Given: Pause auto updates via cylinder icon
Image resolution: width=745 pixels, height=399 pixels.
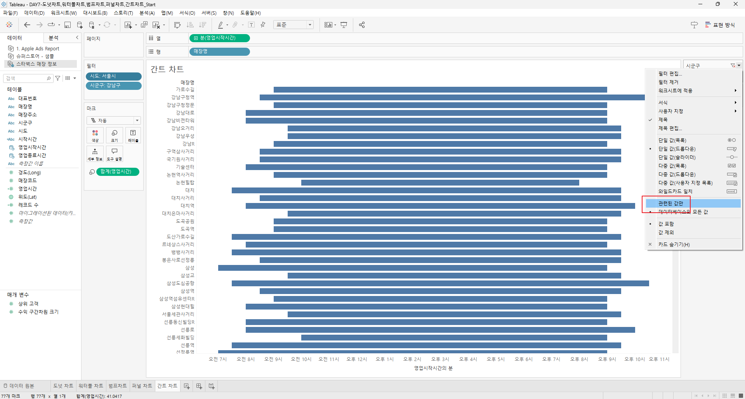Looking at the screenshot, I should (92, 25).
